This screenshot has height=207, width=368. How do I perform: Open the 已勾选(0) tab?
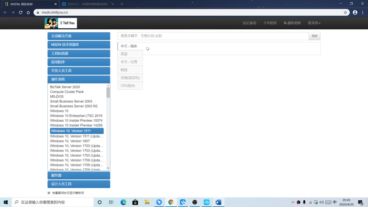(130, 86)
